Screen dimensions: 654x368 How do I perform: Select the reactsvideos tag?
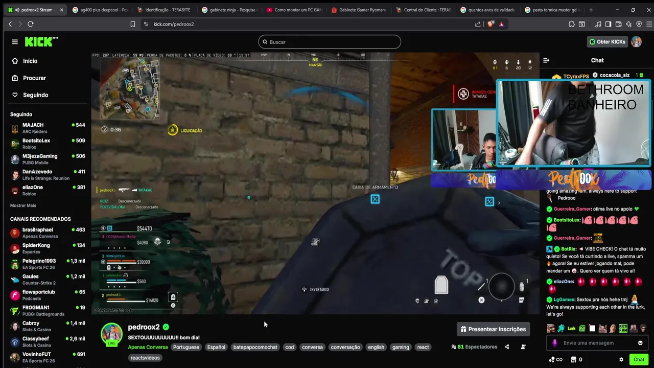[145, 358]
